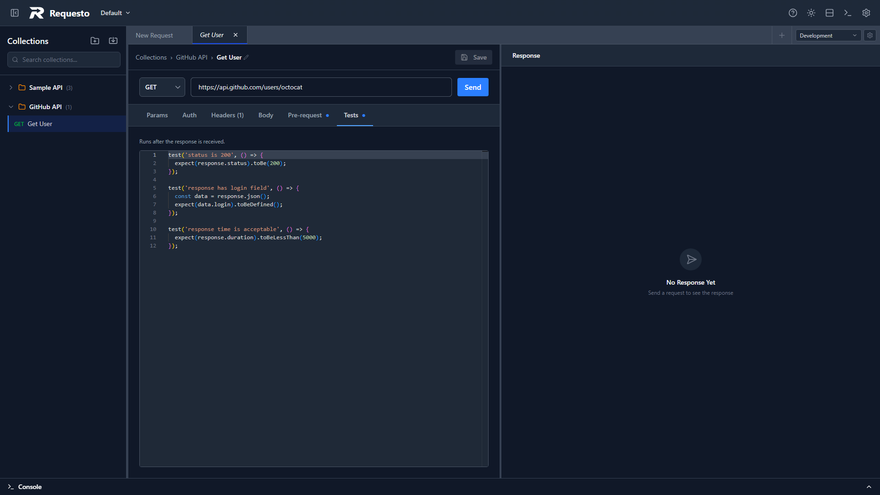This screenshot has height=495, width=880.
Task: Toggle the layout split icon
Action: (830, 13)
